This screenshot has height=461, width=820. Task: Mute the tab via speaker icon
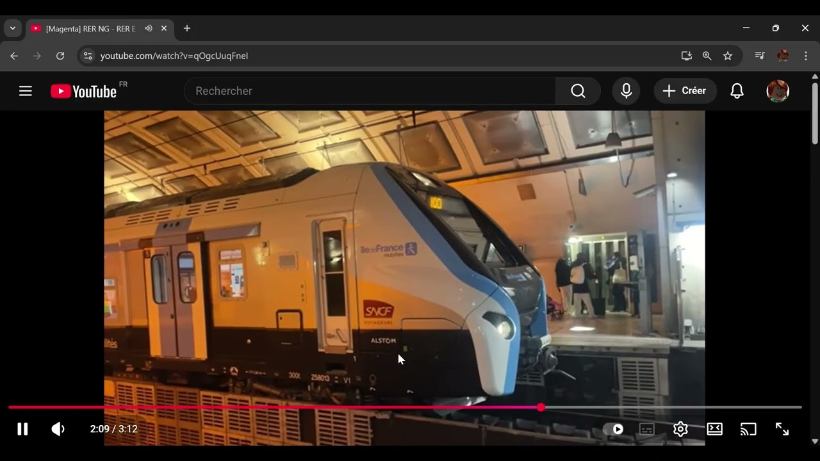click(149, 28)
